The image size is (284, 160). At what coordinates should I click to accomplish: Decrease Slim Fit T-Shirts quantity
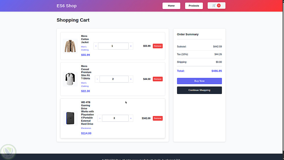[97, 79]
